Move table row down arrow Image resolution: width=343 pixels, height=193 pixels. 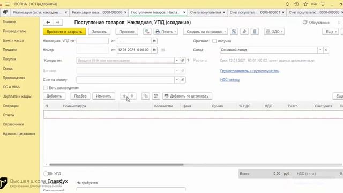point(132,96)
